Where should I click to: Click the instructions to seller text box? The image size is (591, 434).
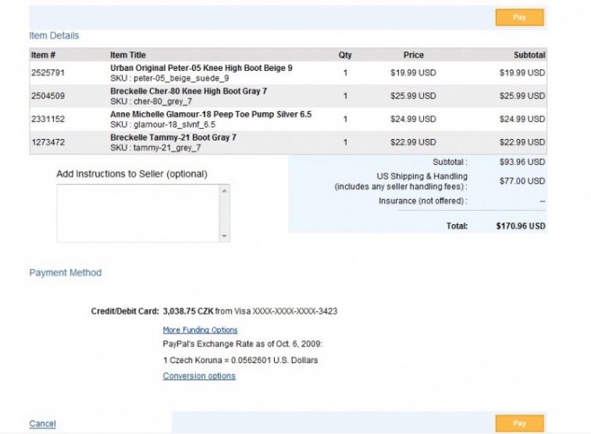click(138, 213)
